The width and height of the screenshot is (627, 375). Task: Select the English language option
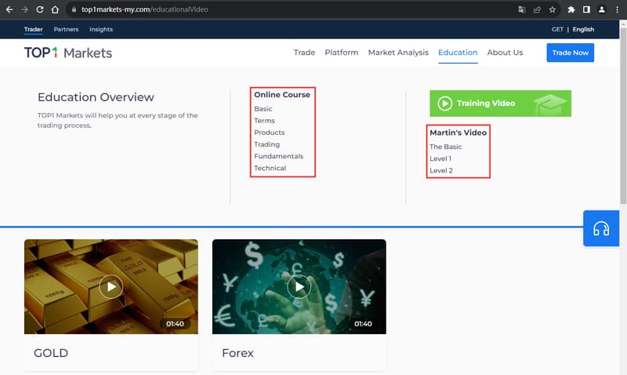tap(583, 29)
